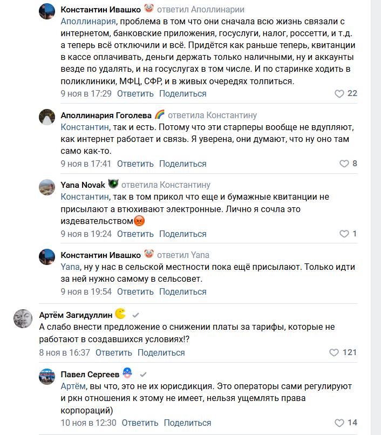The height and width of the screenshot is (435, 381).
Task: Click the verified badge next to Павел Сергеев
Action: tap(142, 374)
